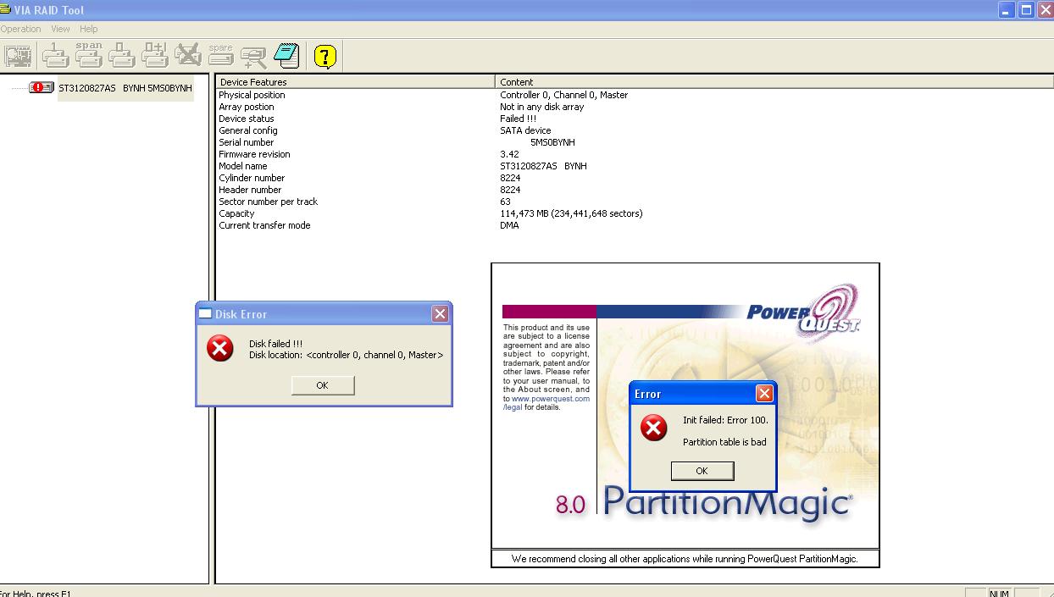Screen dimensions: 1054x597
Task: Click the Create RAID 0+1 array icon
Action: [x=155, y=56]
